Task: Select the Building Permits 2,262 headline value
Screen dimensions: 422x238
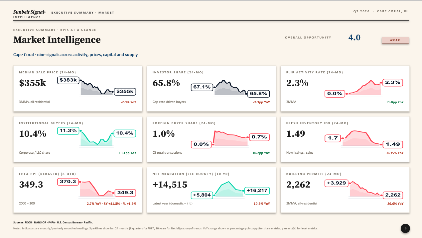Action: pyautogui.click(x=298, y=185)
